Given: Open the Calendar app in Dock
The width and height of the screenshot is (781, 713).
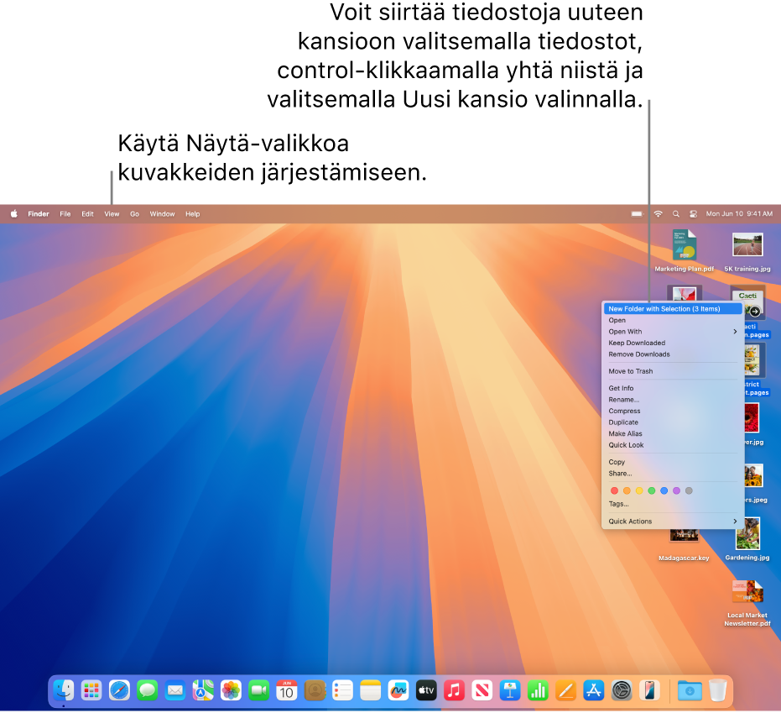Looking at the screenshot, I should (x=287, y=690).
